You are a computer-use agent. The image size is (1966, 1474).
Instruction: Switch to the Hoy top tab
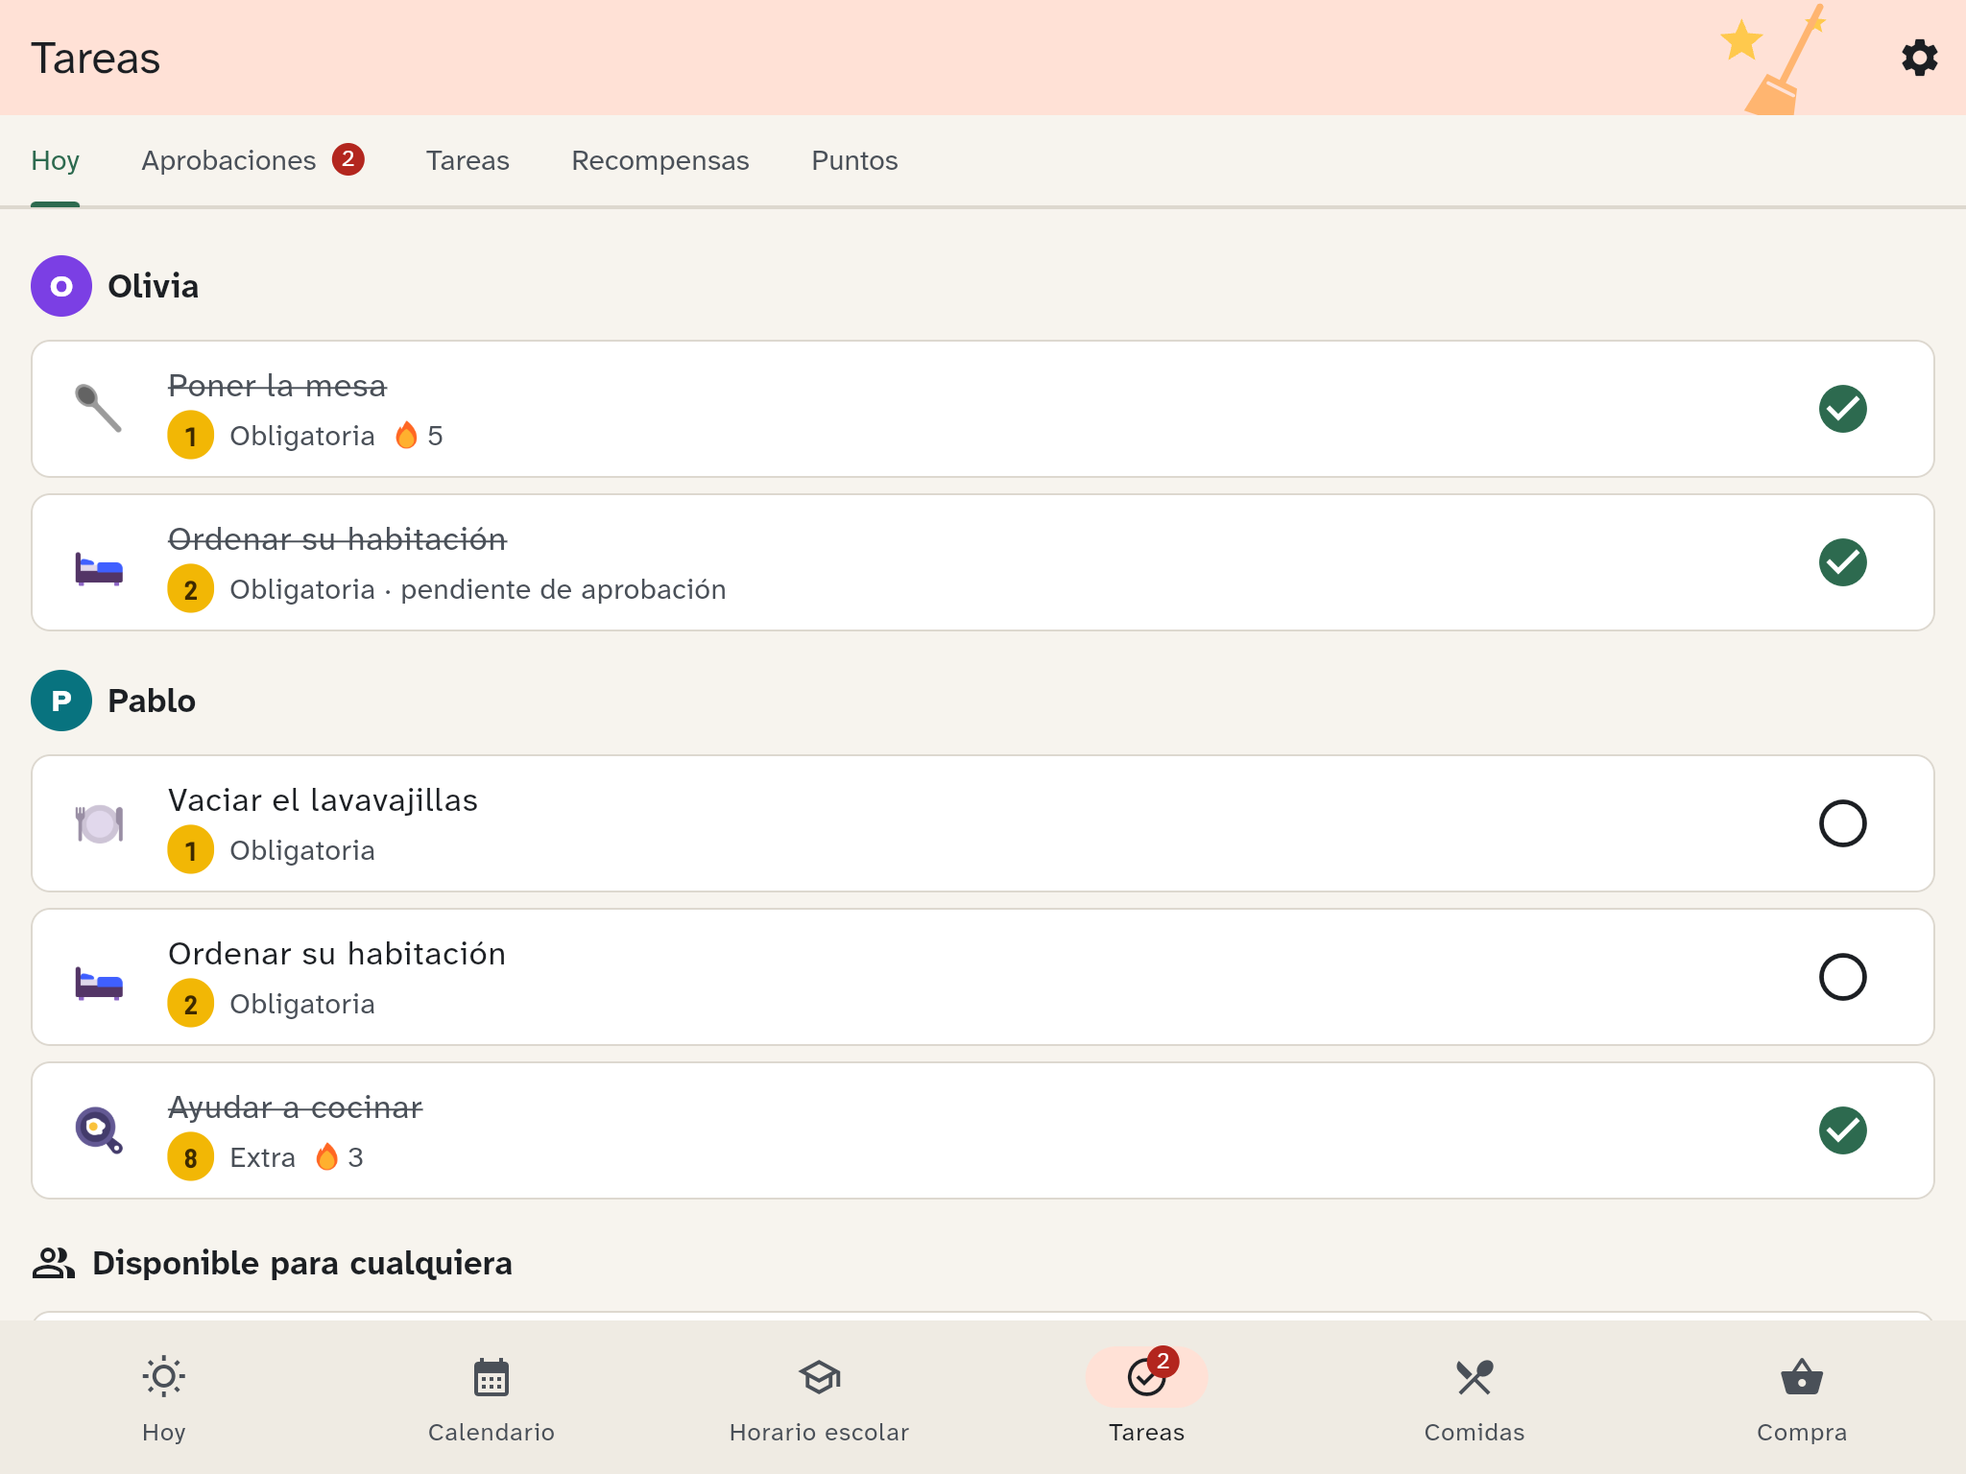[55, 160]
